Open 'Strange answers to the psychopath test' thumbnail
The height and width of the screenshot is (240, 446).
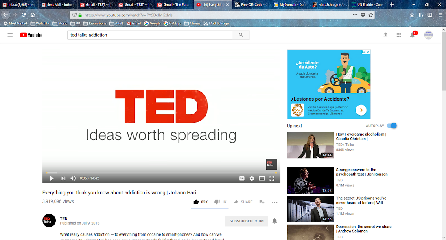310,181
